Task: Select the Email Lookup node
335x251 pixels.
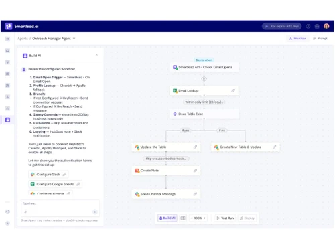Action: click(204, 90)
